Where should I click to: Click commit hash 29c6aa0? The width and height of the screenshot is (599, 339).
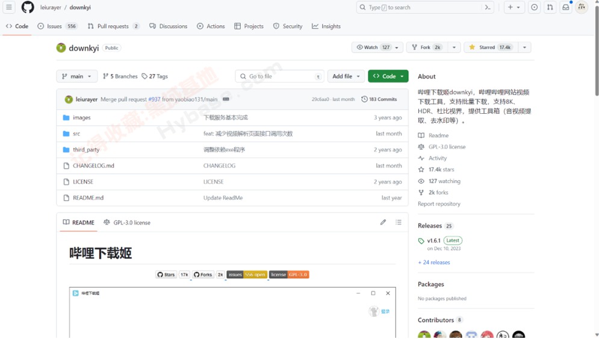tap(320, 99)
